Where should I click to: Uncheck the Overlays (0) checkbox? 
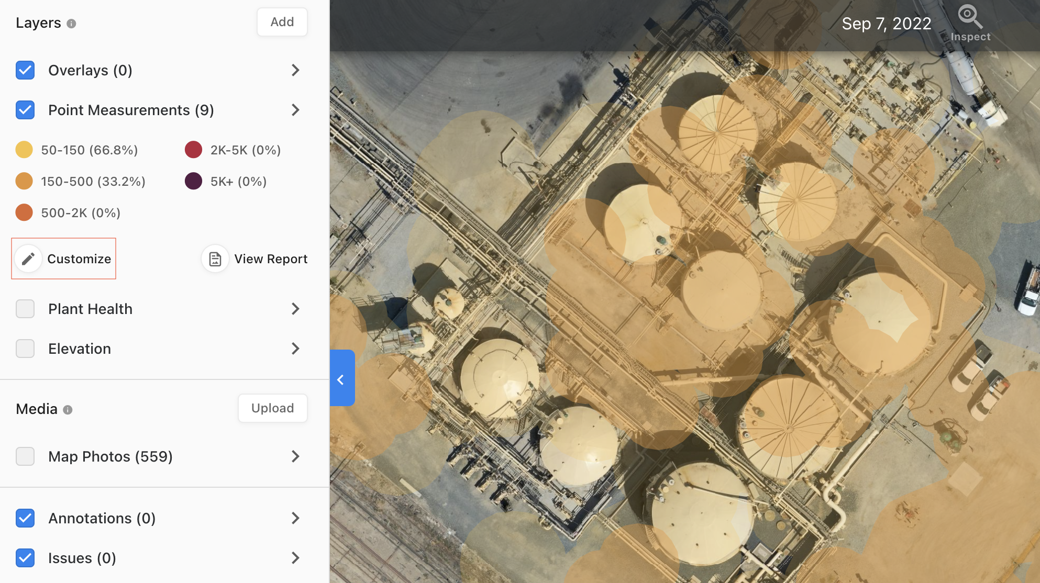(25, 70)
